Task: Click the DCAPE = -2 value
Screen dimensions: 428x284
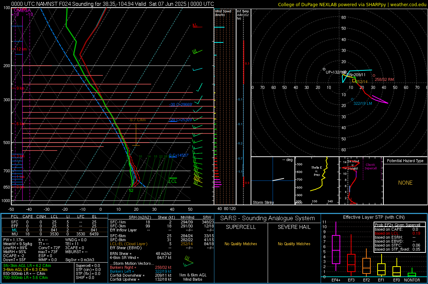Action: (x=14, y=256)
